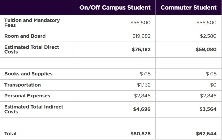The height and width of the screenshot is (140, 222).
Task: Click the Estimated Total Indirect Costs label
Action: 34,109
